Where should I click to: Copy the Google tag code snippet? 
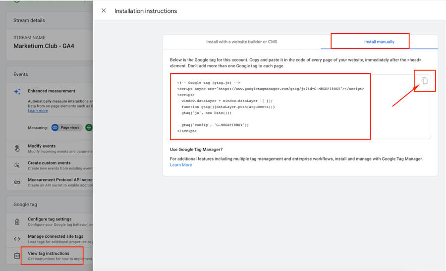click(424, 81)
